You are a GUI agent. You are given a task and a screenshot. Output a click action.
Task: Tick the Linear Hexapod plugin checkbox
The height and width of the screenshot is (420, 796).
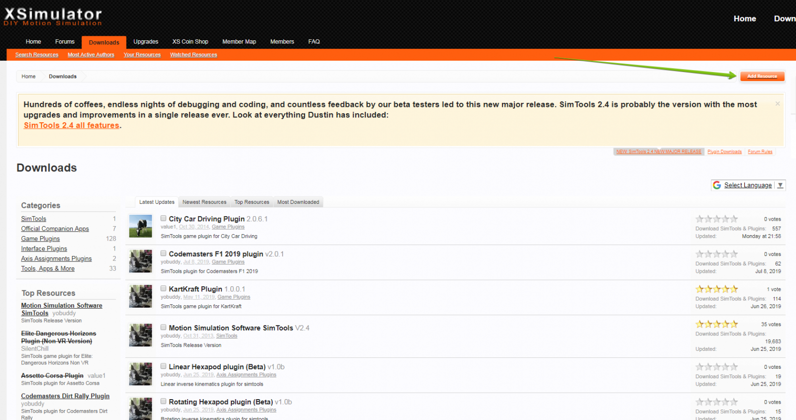click(x=163, y=366)
